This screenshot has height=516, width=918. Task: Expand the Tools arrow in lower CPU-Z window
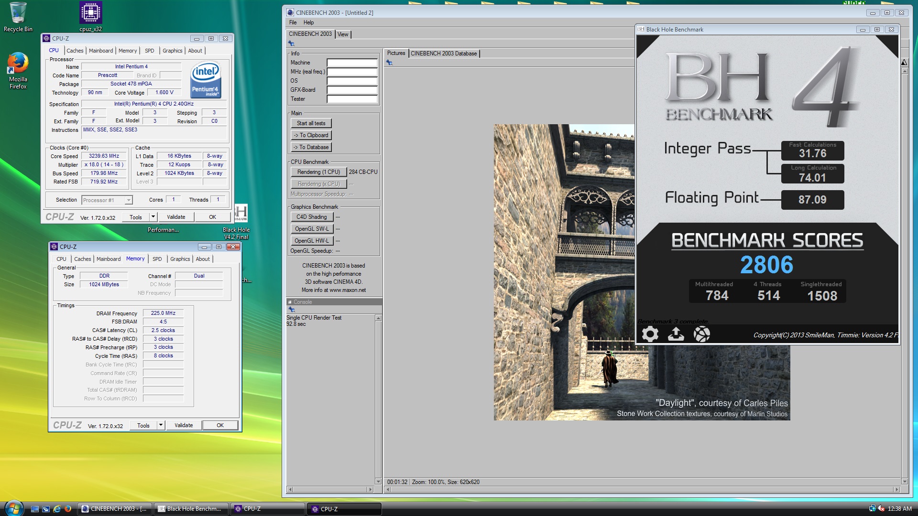[x=161, y=425]
